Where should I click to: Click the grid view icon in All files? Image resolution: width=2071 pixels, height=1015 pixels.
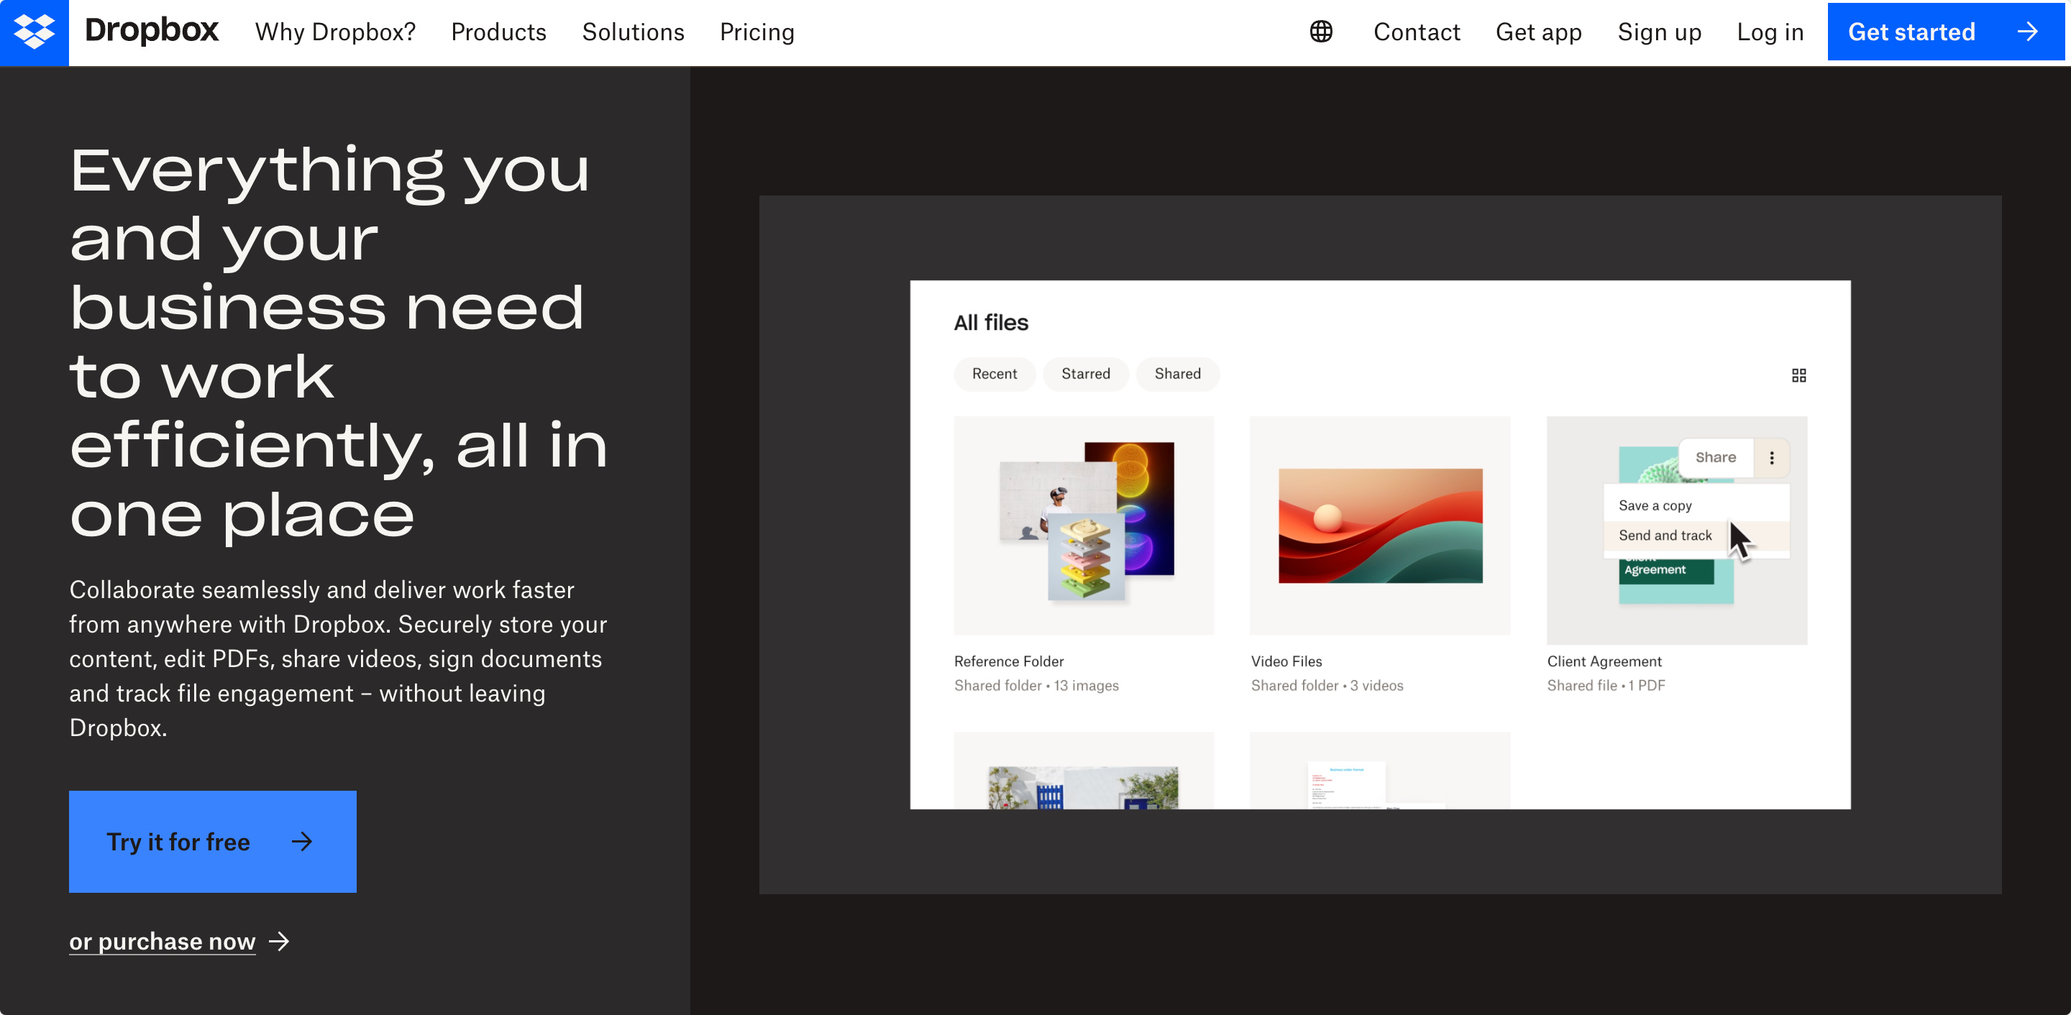(x=1798, y=375)
